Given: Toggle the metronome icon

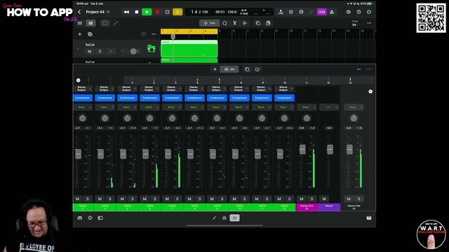Looking at the screenshot, I should pos(332,12).
